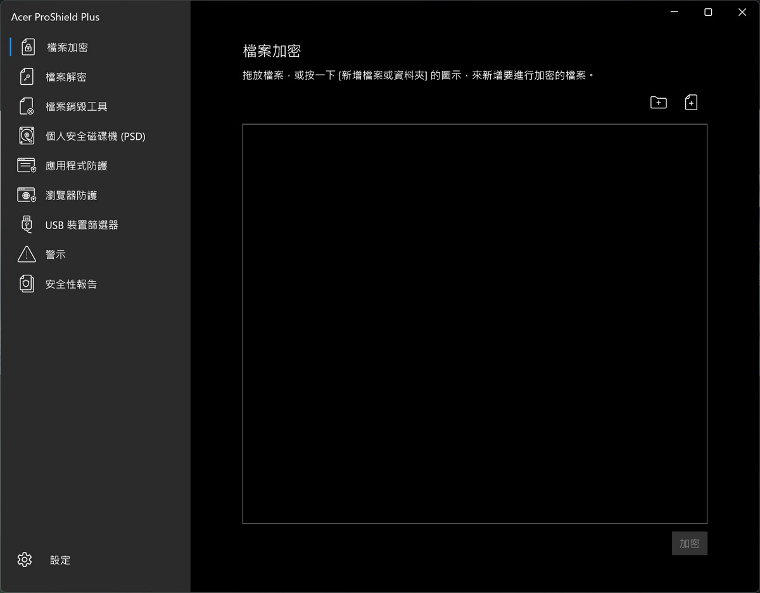The width and height of the screenshot is (760, 593).
Task: Go to USB 裝置篩選器 text label
Action: coord(82,225)
